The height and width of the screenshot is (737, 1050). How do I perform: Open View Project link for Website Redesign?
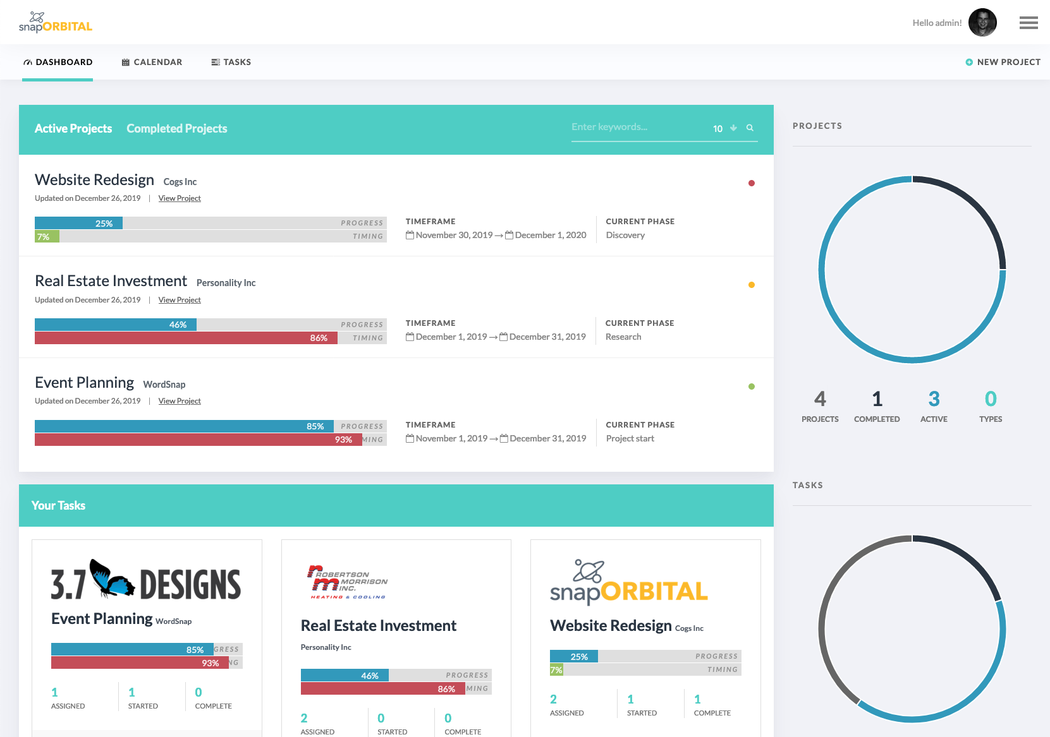coord(180,198)
